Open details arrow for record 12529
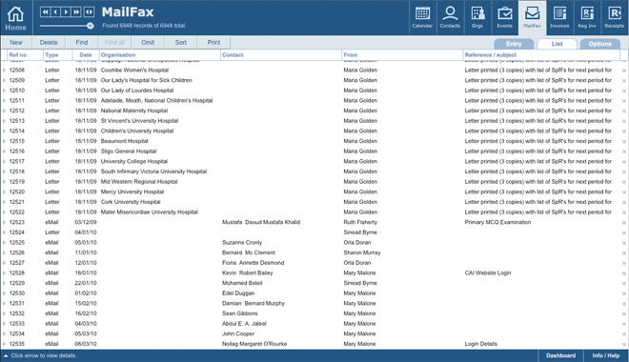The height and width of the screenshot is (362, 629). pyautogui.click(x=4, y=283)
